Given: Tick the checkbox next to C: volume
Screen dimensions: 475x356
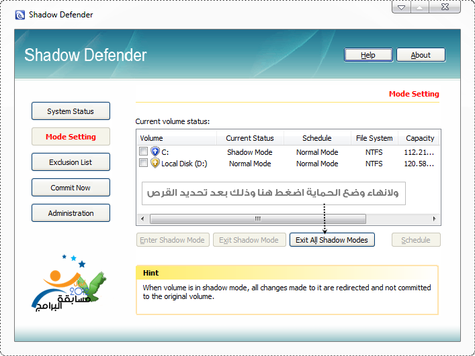Looking at the screenshot, I should tap(143, 152).
